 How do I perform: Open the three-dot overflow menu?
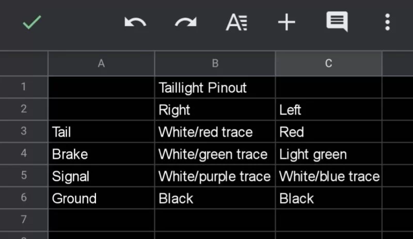(387, 23)
